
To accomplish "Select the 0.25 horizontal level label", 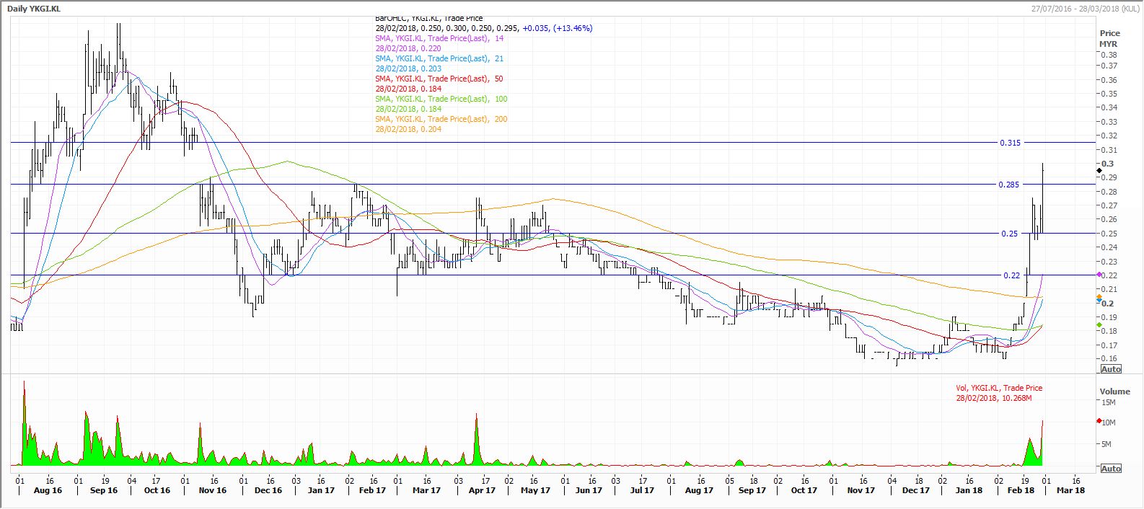I will [1009, 234].
